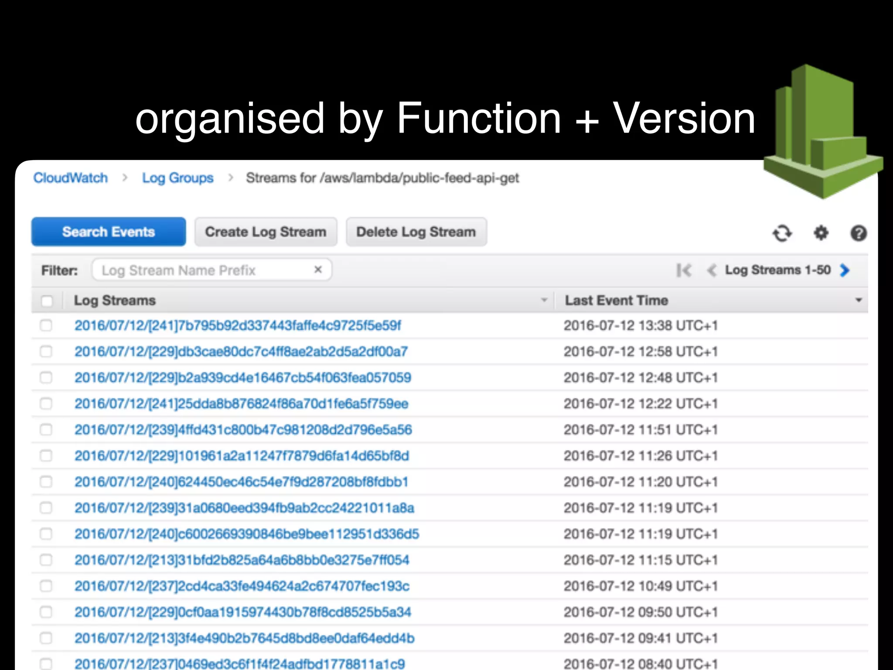Viewport: 893px width, 670px height.
Task: Click the 'Log Streams 1-50' pagination label
Action: 778,270
